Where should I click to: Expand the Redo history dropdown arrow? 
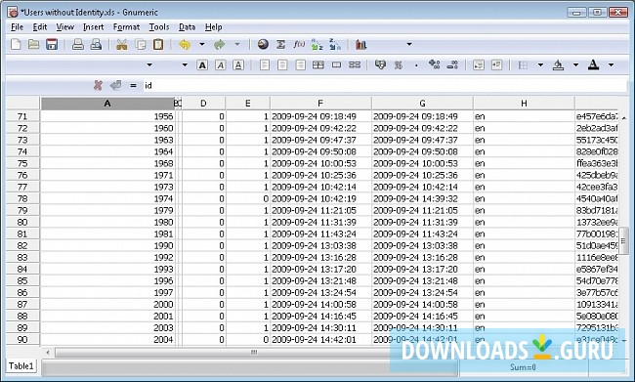coord(237,44)
